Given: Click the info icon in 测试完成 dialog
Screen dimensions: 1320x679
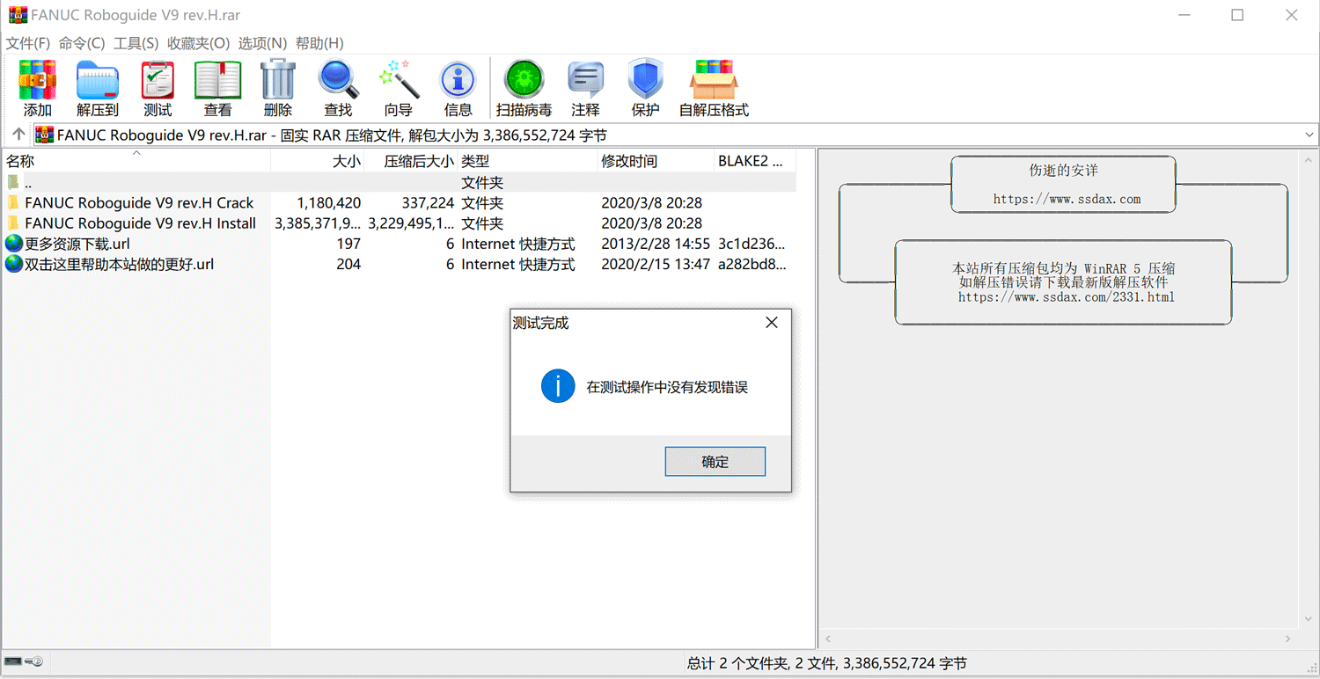Looking at the screenshot, I should pos(558,386).
